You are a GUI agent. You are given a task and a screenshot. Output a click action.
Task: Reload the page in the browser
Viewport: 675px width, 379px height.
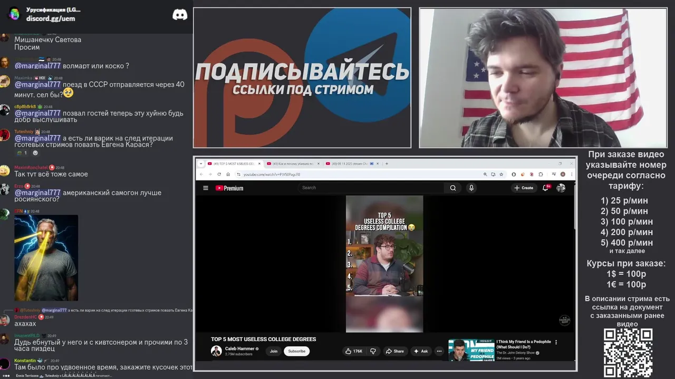coord(219,174)
